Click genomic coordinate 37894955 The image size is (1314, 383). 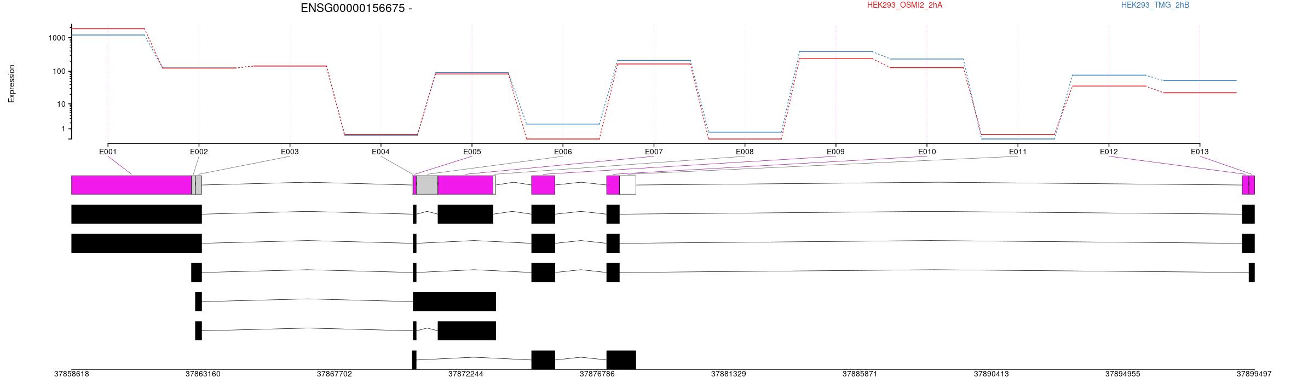pos(1122,374)
